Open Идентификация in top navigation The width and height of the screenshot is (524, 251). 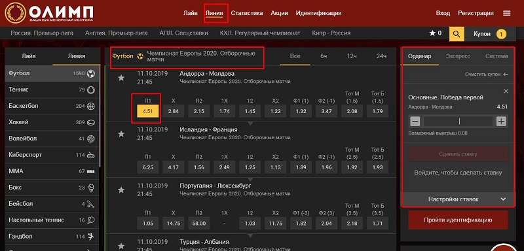[318, 13]
